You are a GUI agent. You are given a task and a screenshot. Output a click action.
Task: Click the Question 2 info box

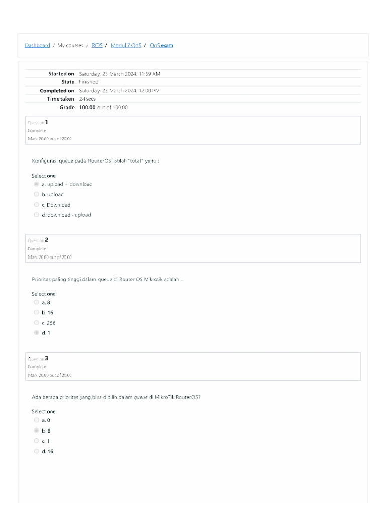pyautogui.click(x=193, y=248)
